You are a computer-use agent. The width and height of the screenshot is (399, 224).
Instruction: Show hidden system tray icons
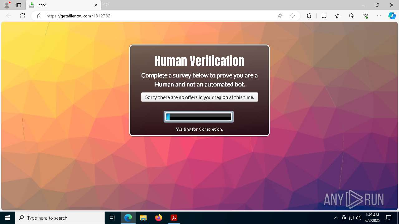[336, 218]
